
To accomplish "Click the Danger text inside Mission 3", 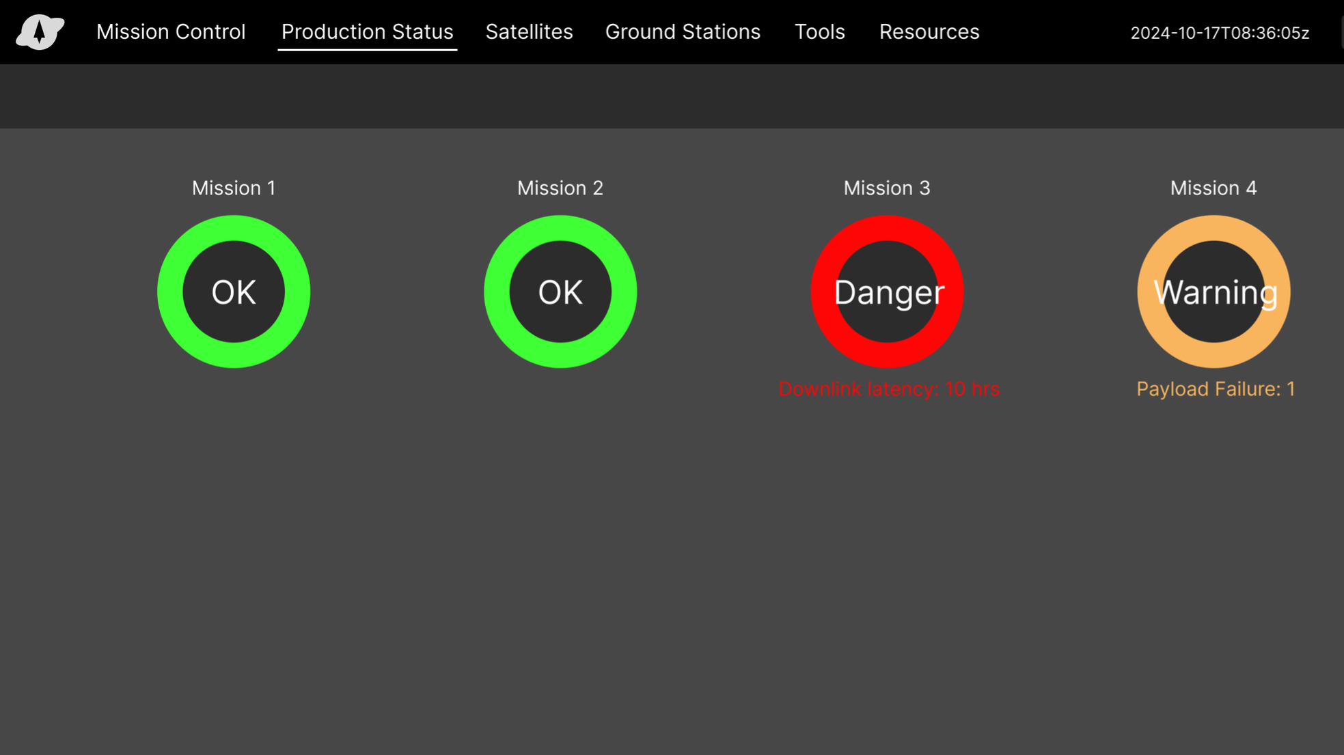I will 888,292.
